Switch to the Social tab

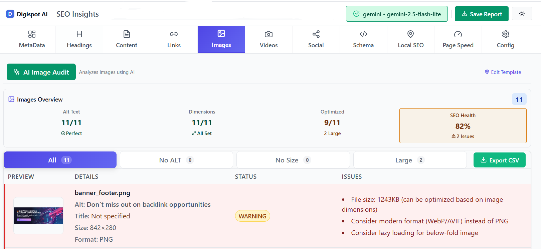point(316,39)
